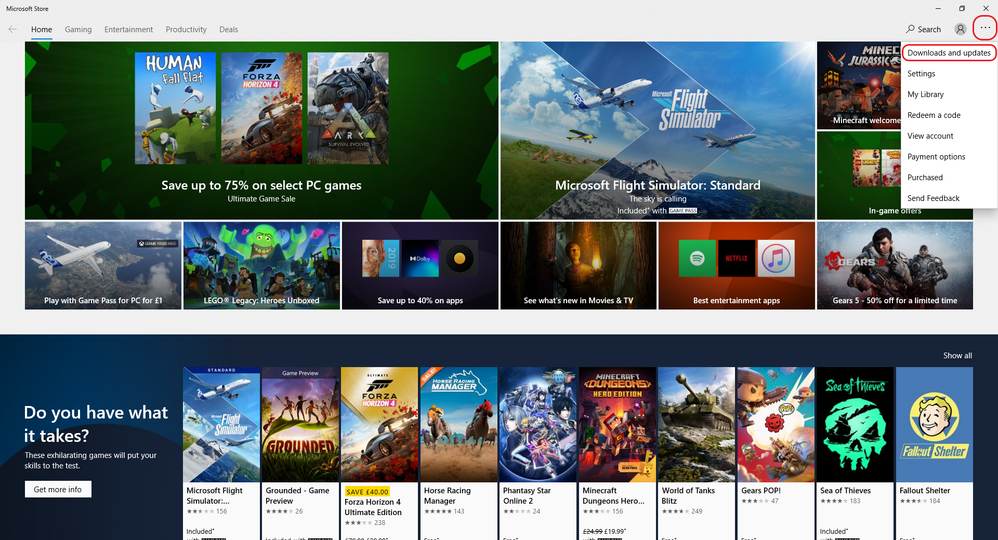The height and width of the screenshot is (540, 998).
Task: Open the Entertainment tab
Action: 128,30
